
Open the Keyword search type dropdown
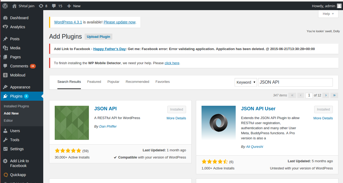coord(246,82)
